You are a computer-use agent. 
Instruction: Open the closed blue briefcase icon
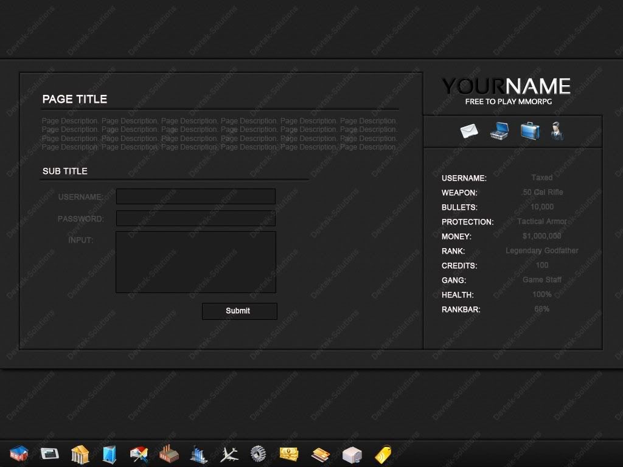(x=529, y=131)
